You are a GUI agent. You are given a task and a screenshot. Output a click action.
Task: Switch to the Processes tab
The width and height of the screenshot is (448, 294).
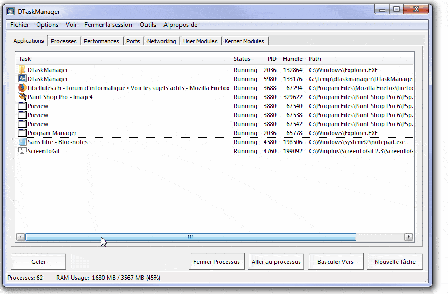[64, 41]
